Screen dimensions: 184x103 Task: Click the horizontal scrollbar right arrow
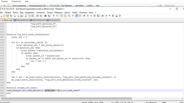tap(182, 98)
